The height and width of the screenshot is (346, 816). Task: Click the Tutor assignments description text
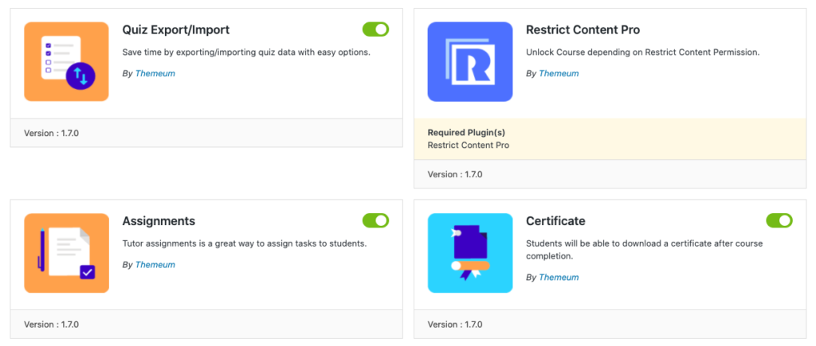coord(245,243)
